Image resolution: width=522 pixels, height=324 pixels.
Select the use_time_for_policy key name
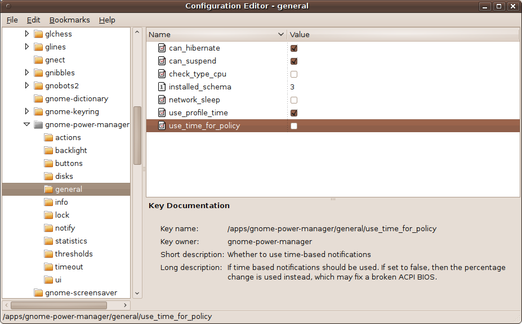[x=204, y=126]
